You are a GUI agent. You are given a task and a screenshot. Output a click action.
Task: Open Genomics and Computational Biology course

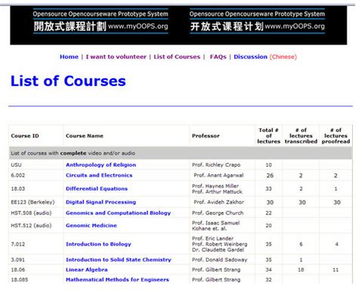[118, 213]
